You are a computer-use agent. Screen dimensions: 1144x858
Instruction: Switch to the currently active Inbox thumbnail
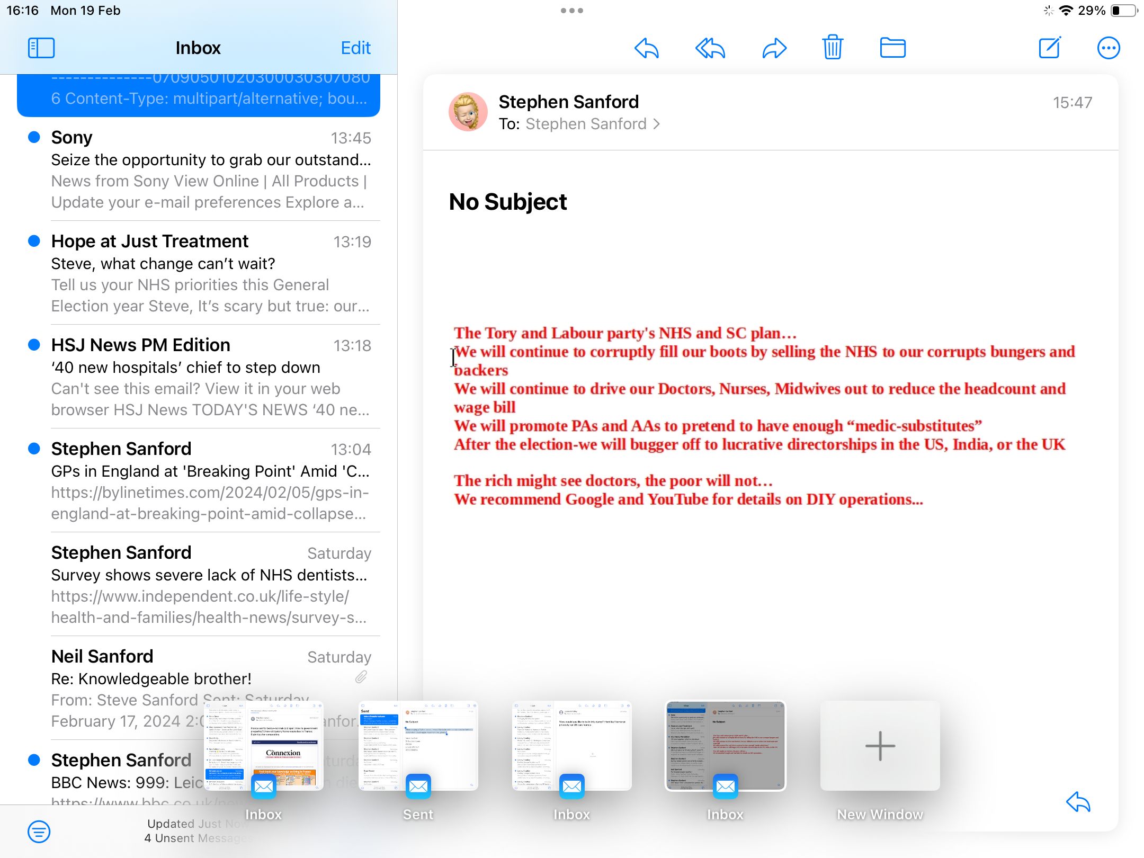[x=725, y=746]
